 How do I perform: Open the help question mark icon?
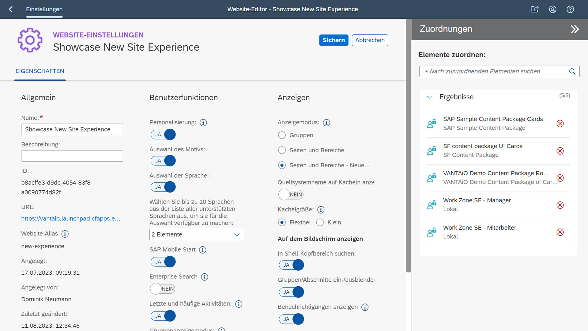coord(570,9)
